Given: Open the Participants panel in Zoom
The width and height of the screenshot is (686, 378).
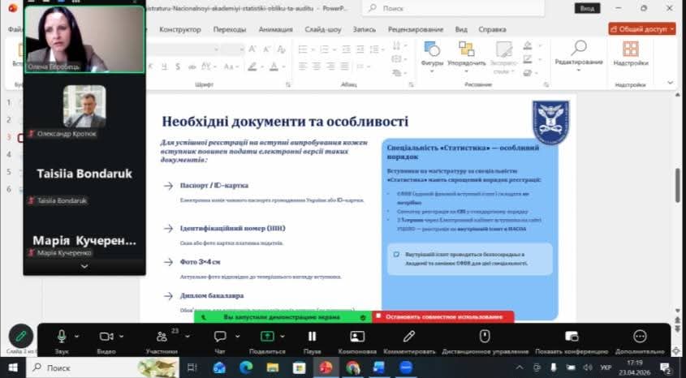Looking at the screenshot, I should (x=161, y=336).
